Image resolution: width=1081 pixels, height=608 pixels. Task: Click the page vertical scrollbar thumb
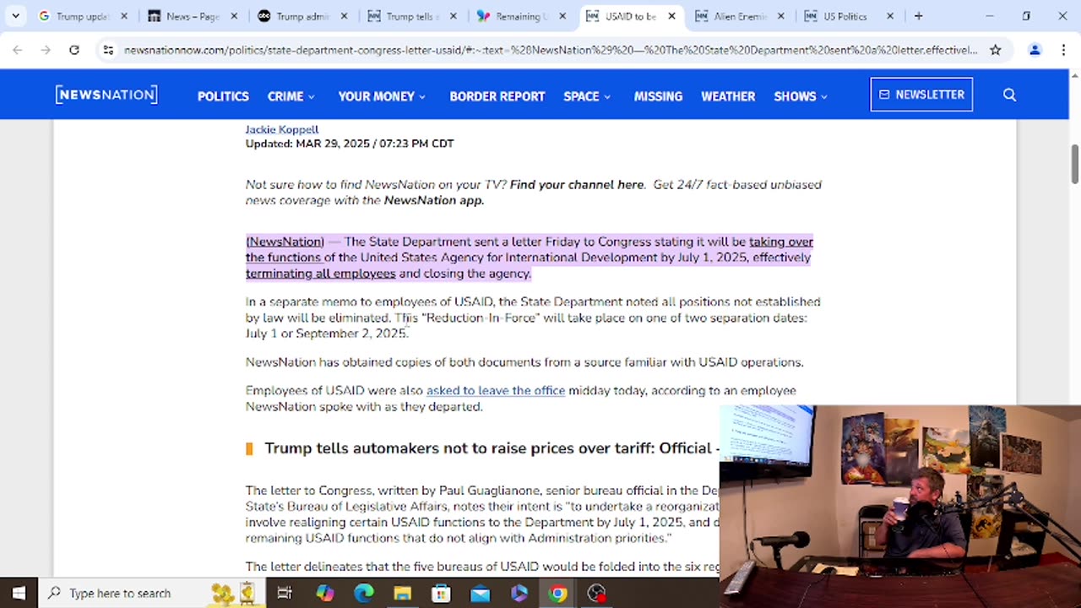click(1074, 163)
